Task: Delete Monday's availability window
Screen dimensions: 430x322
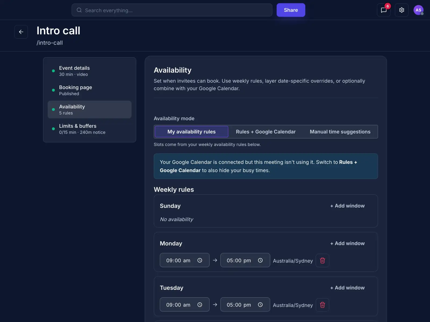Action: pyautogui.click(x=322, y=261)
